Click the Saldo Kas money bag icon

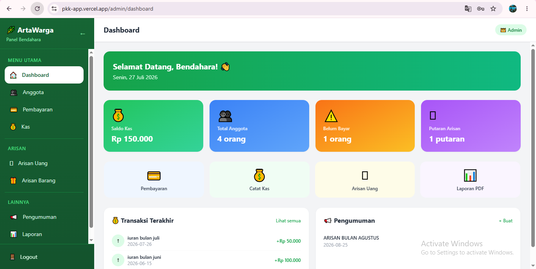point(118,115)
